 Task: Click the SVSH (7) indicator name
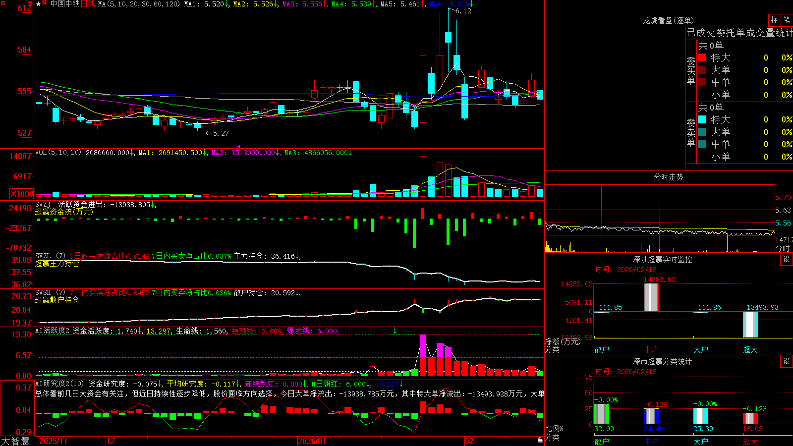click(51, 293)
